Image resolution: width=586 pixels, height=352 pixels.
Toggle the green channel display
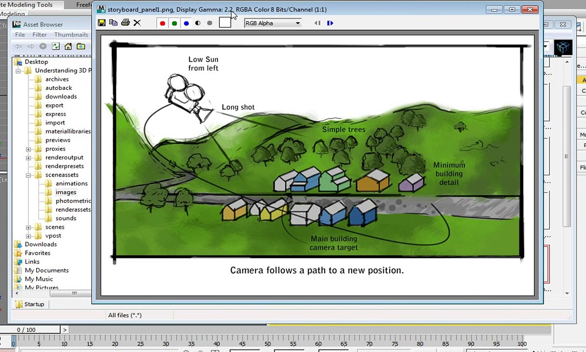[x=174, y=23]
